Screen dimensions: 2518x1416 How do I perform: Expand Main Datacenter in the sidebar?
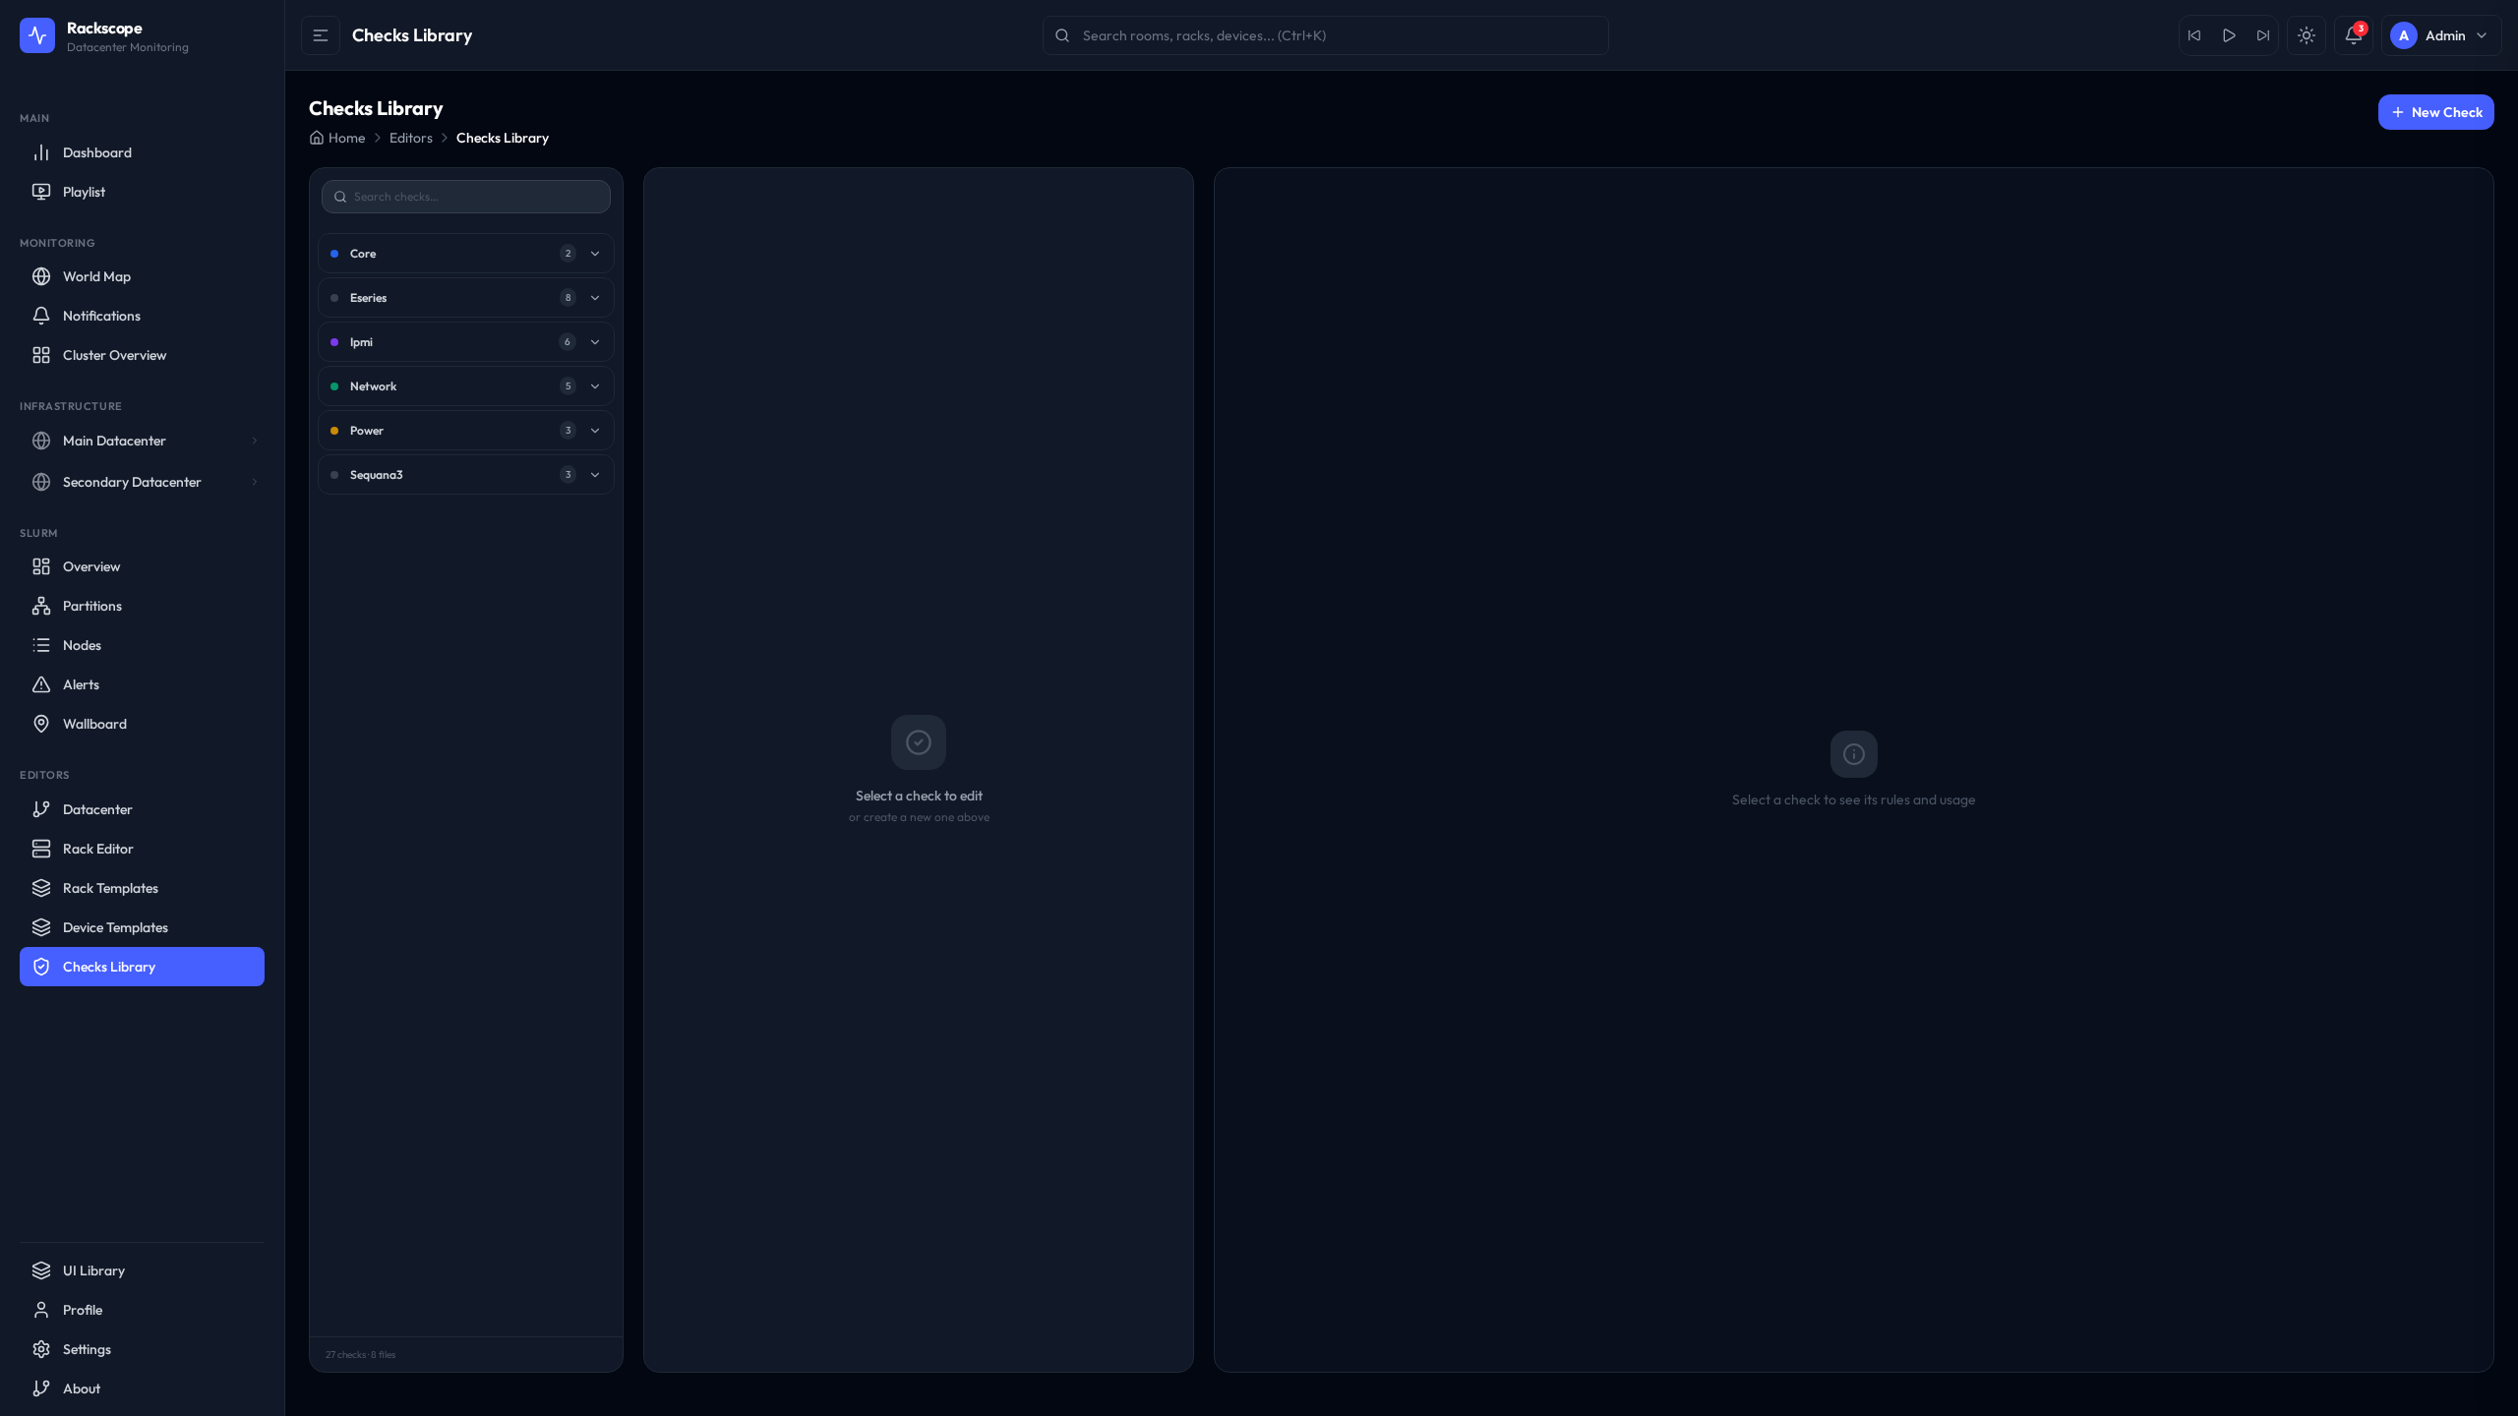(254, 441)
